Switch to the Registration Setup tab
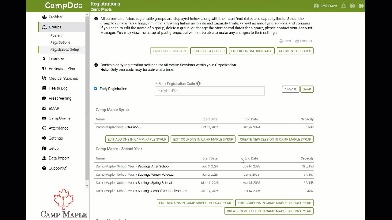Viewport: 392px width, 220px height. click(x=65, y=49)
